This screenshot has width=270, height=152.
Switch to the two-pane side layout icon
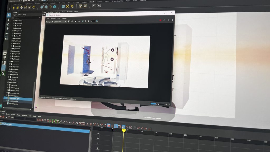pos(4,63)
